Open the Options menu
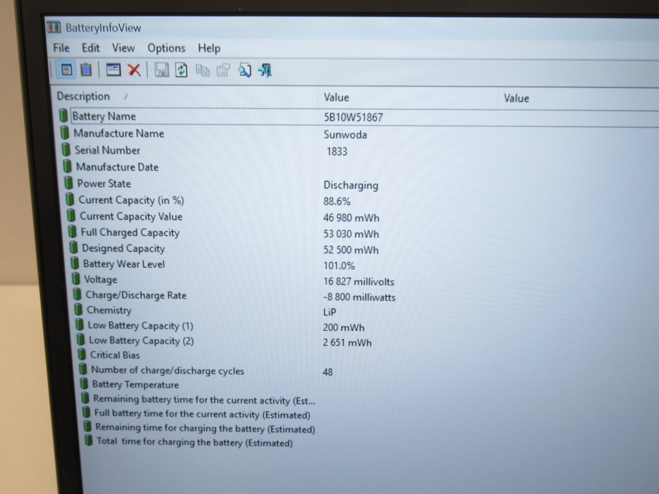Screen dimensions: 659x494 [166, 48]
